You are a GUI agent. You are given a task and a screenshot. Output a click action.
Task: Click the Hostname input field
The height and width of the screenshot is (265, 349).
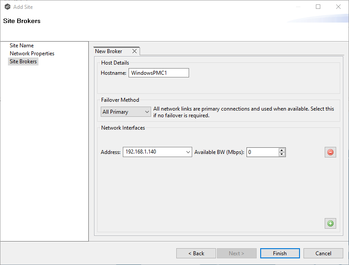159,73
